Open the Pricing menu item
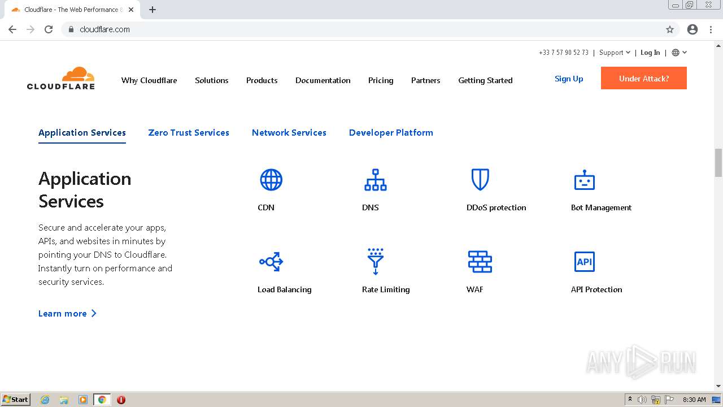Screen dimensions: 723x407 381,80
